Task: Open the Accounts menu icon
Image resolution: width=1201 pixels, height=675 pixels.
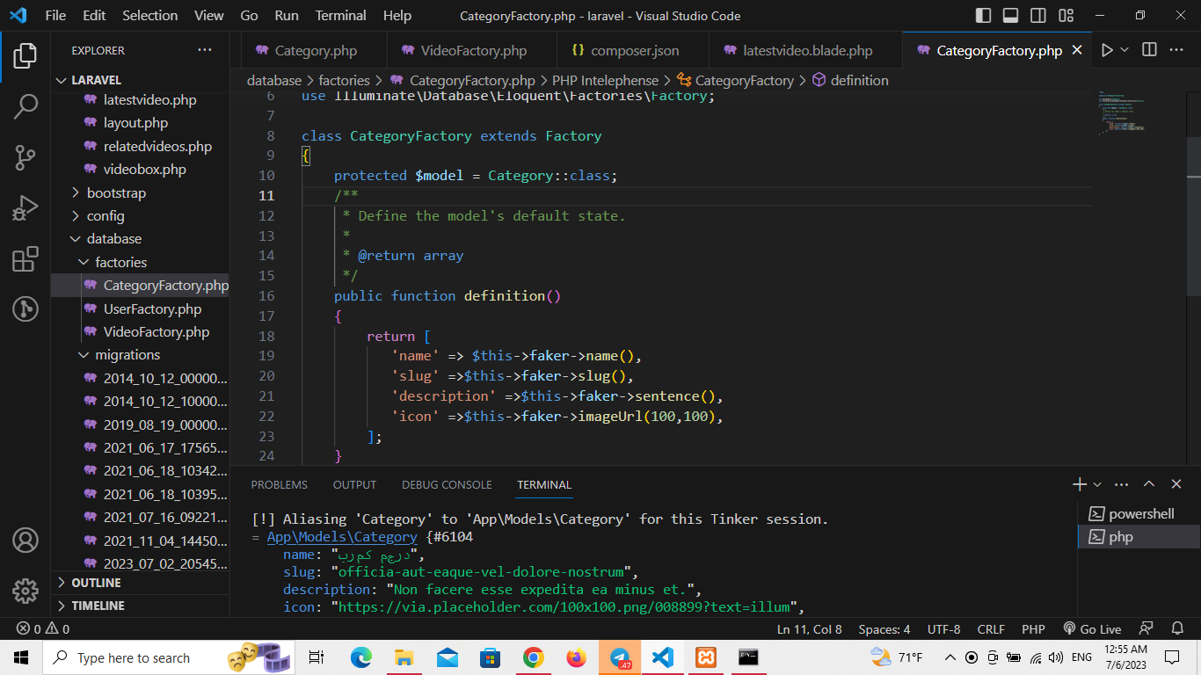Action: point(25,540)
